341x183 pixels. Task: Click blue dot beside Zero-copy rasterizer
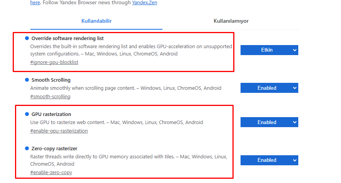[27, 148]
